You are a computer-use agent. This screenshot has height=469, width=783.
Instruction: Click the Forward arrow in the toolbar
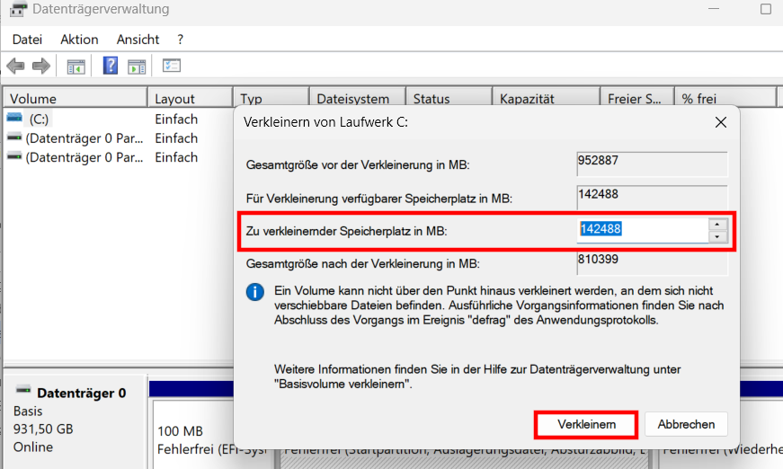tap(40, 66)
